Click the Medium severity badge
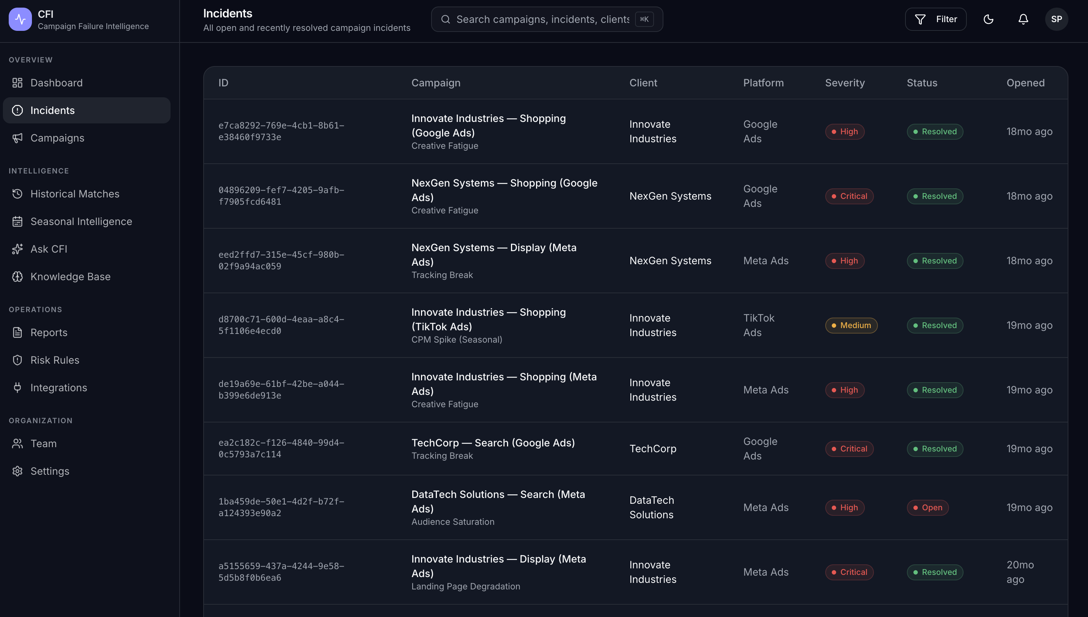Screen dimensions: 1088x617 coord(851,325)
